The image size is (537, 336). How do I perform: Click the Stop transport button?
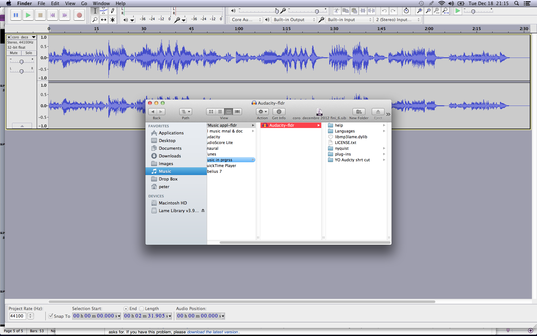[40, 15]
